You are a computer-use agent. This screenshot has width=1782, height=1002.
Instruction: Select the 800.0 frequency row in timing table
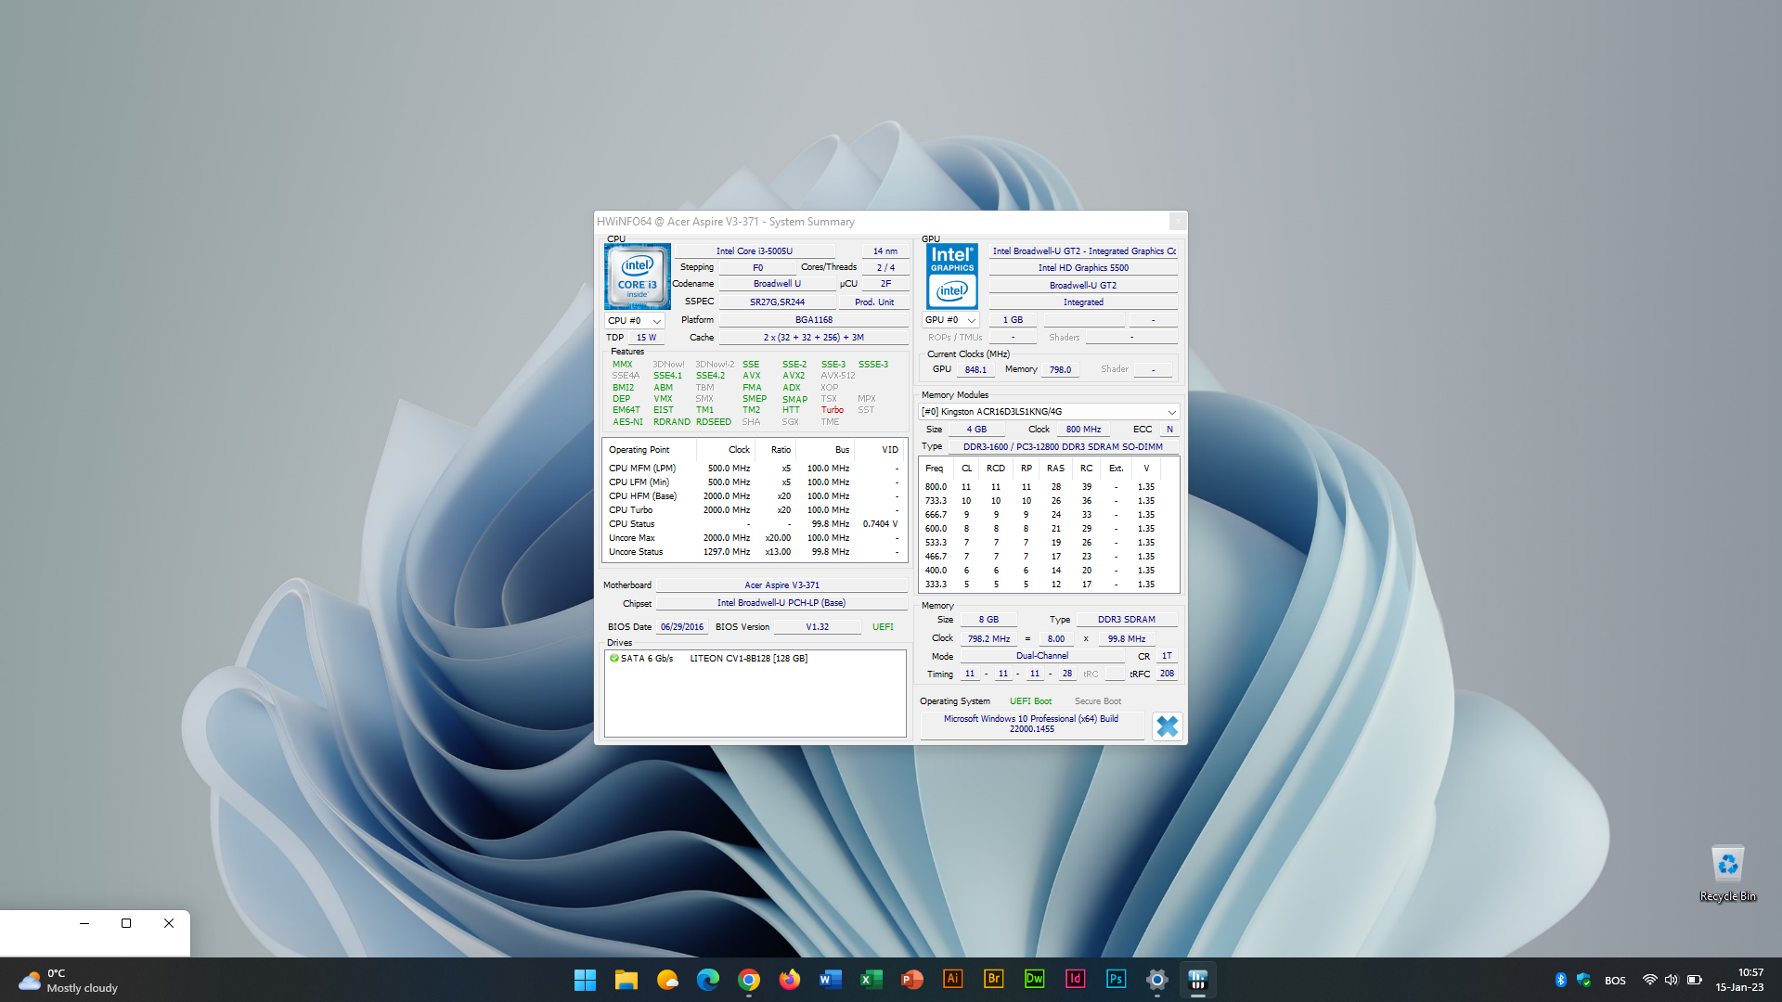point(1049,487)
